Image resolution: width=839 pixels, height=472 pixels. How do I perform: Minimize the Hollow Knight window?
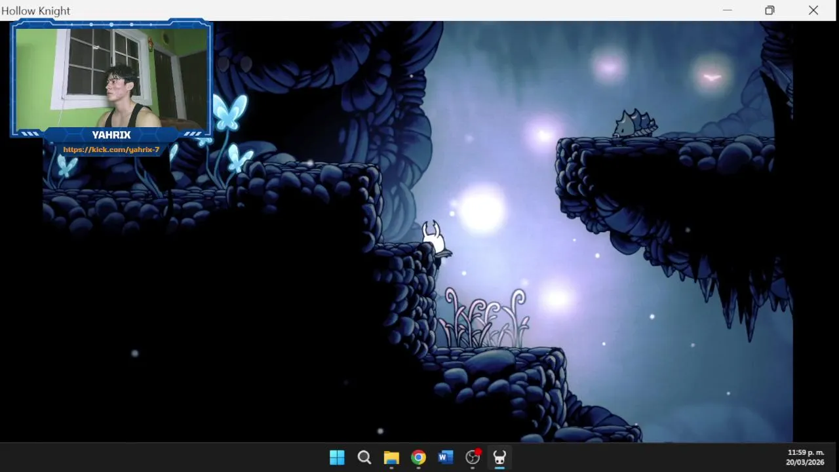pos(727,10)
